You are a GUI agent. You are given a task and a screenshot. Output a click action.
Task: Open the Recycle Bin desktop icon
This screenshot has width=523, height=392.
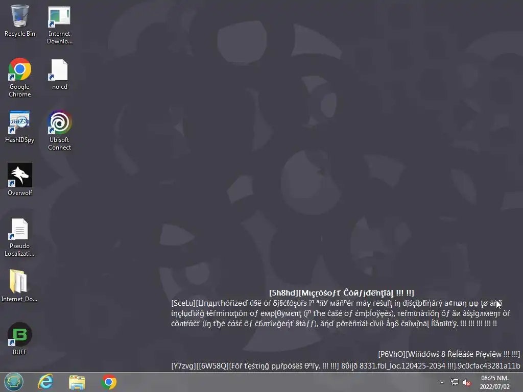pyautogui.click(x=20, y=20)
